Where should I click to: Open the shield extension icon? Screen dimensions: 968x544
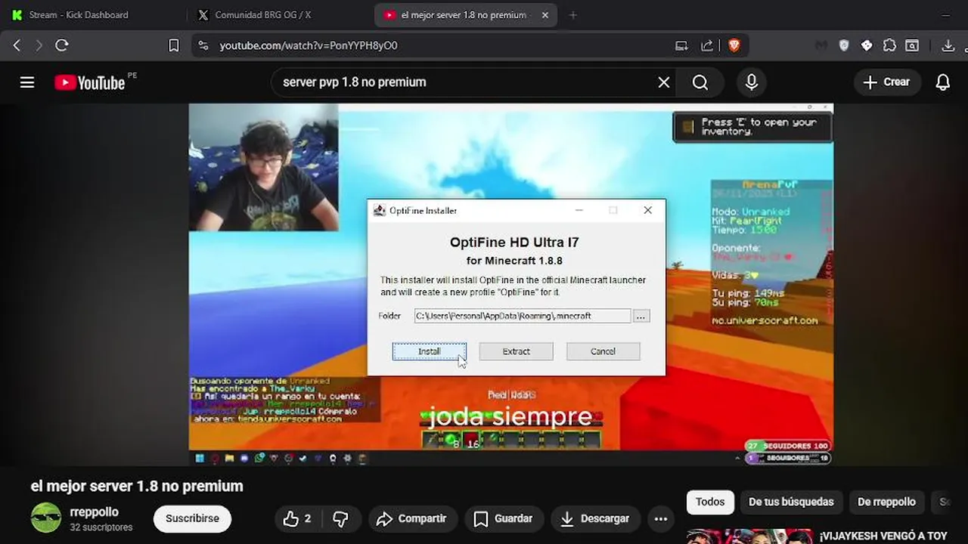(844, 45)
